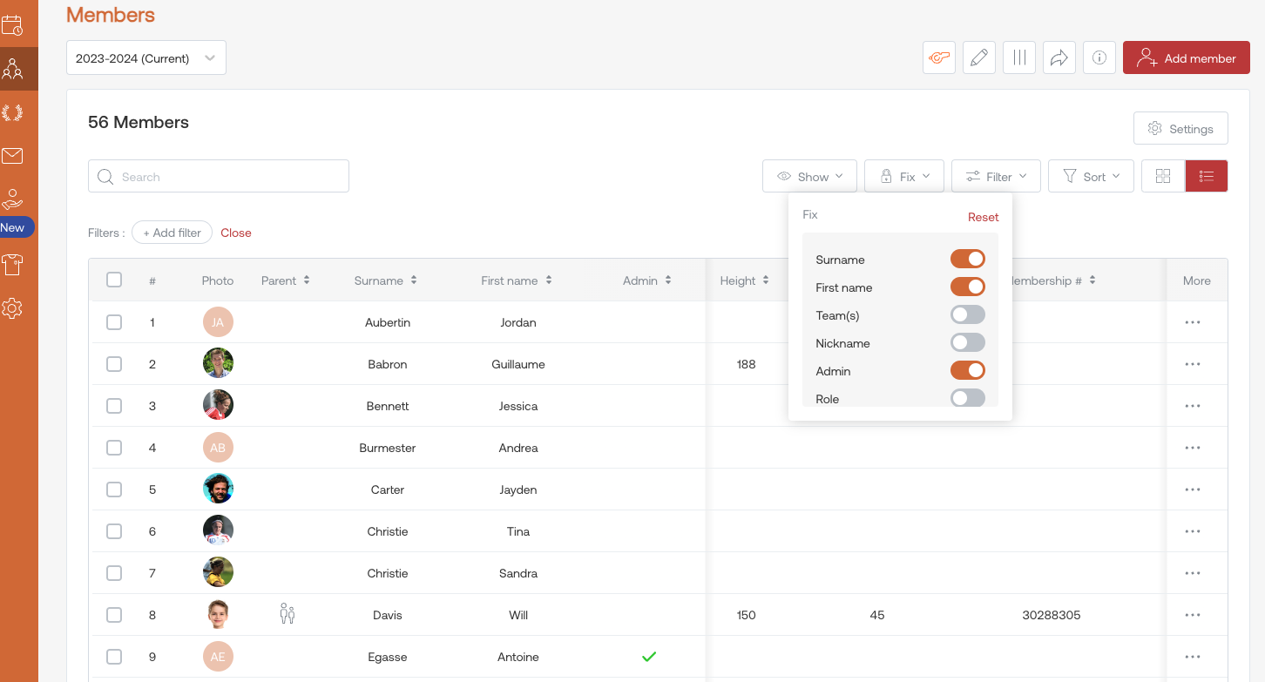Check the box for Aubertin row
1265x682 pixels.
[x=114, y=322]
